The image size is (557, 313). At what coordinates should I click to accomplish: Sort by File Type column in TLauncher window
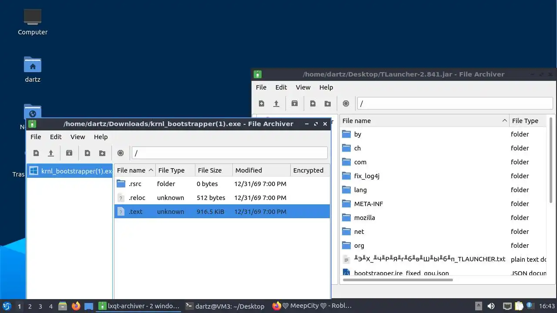pyautogui.click(x=528, y=121)
